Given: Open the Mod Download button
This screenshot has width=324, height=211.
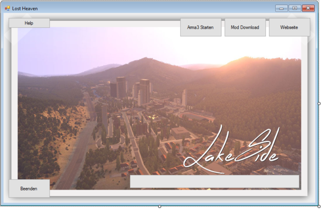Looking at the screenshot, I should click(x=245, y=27).
